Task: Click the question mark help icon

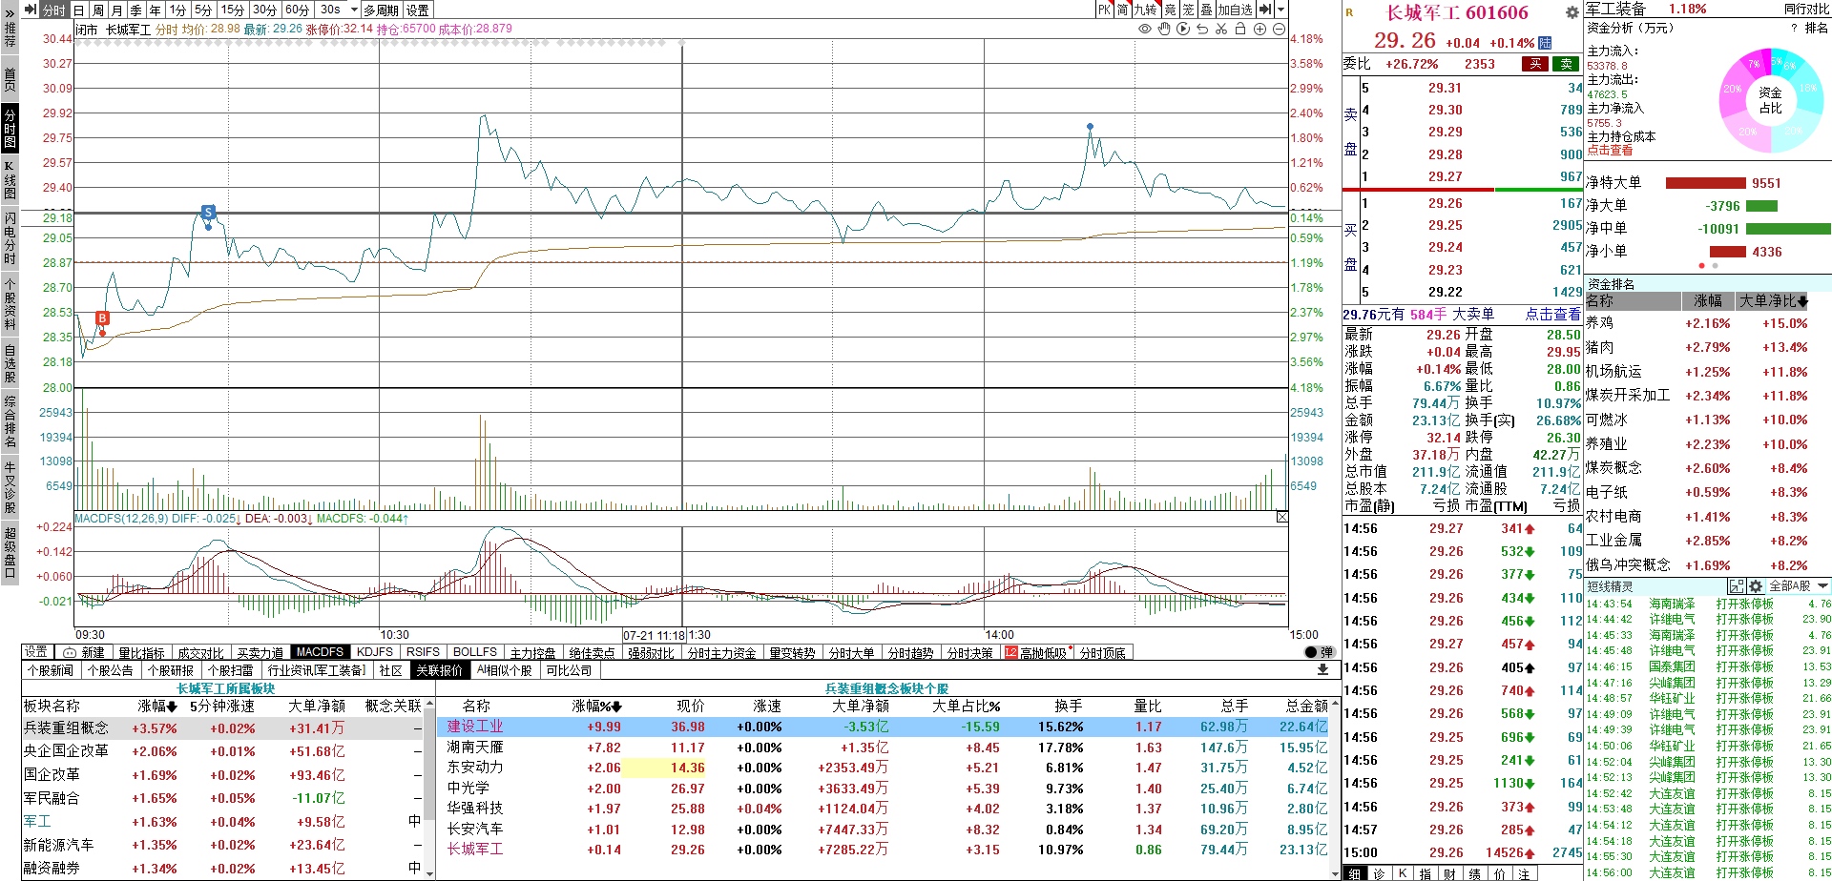Action: tap(1794, 28)
